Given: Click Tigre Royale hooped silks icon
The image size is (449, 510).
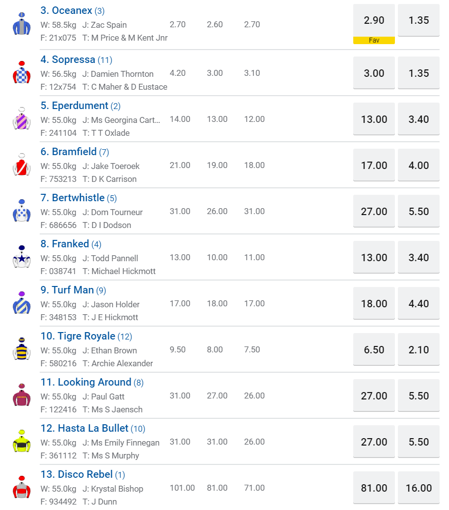Looking at the screenshot, I should click(21, 349).
